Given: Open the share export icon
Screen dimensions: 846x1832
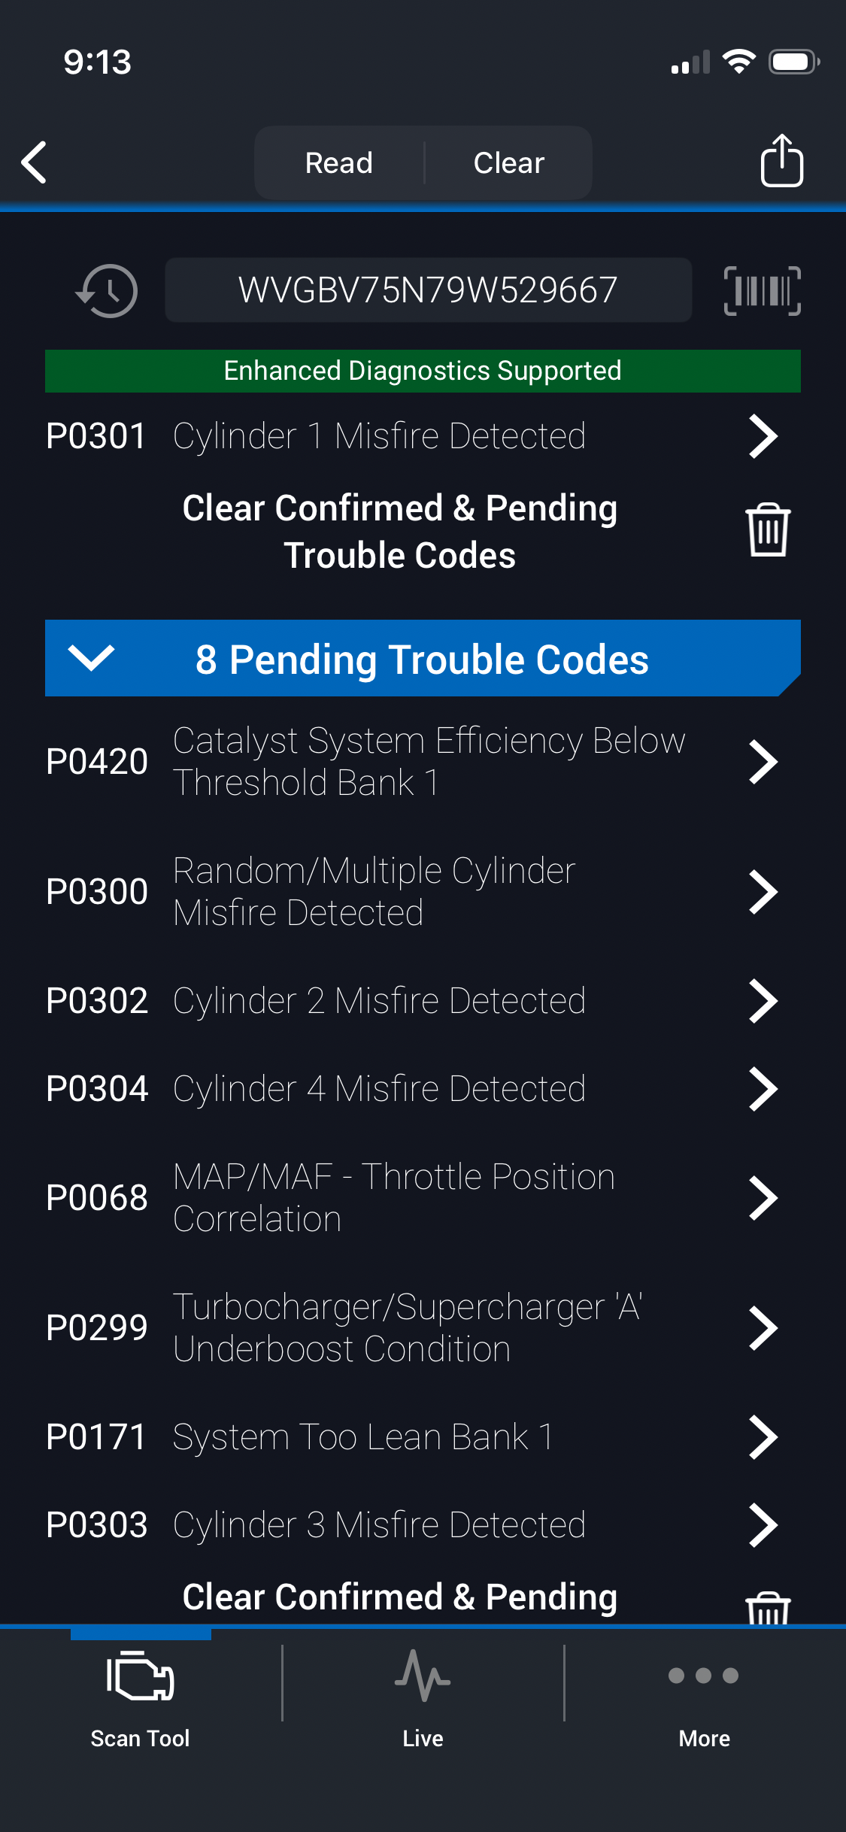Looking at the screenshot, I should click(x=781, y=161).
